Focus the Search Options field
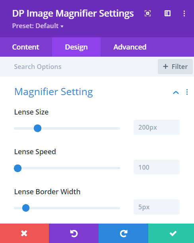Viewport: 194px width, 243px height. pos(78,67)
